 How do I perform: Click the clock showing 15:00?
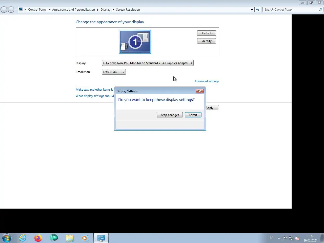point(310,238)
